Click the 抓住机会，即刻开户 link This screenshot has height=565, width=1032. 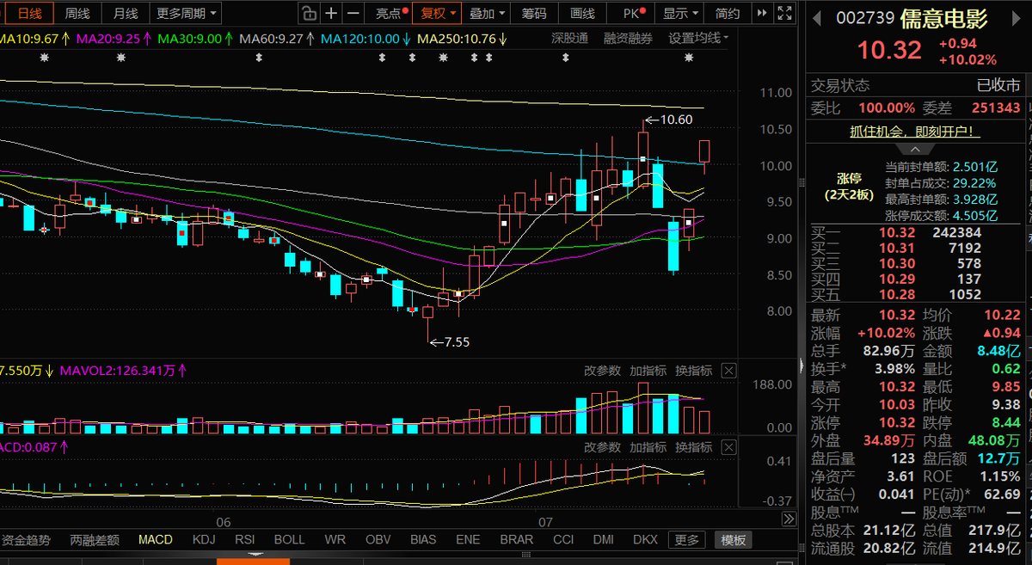coord(915,132)
